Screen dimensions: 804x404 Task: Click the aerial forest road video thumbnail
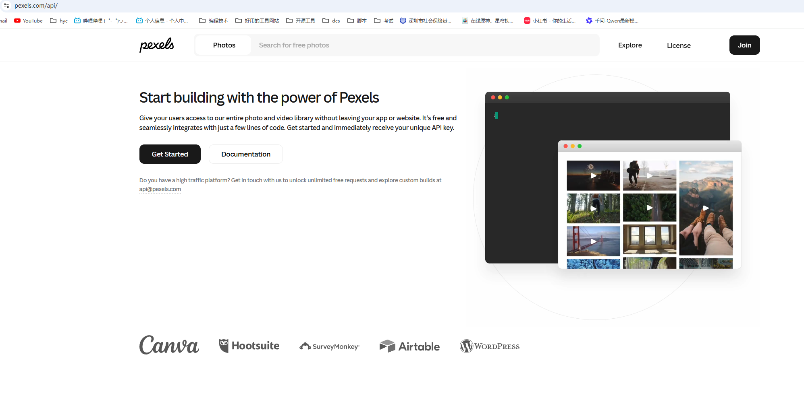[x=650, y=208]
